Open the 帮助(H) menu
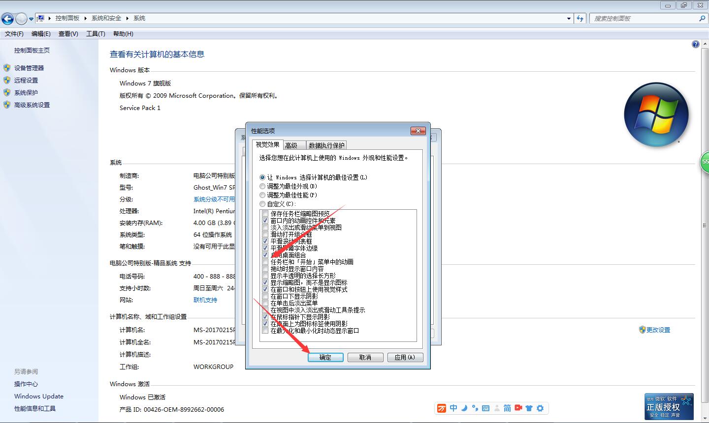Image resolution: width=709 pixels, height=423 pixels. [123, 34]
